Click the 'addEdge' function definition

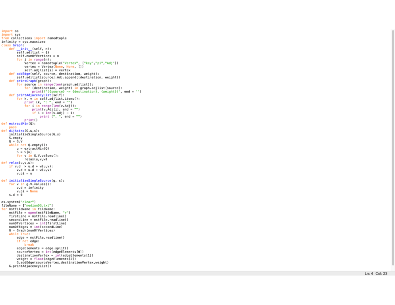click(x=24, y=74)
